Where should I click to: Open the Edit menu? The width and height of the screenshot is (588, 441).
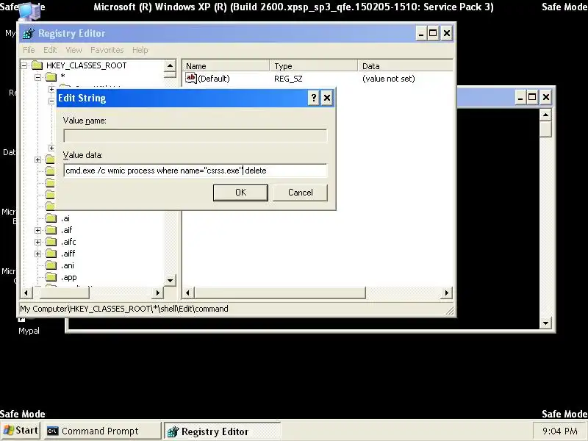pyautogui.click(x=50, y=50)
